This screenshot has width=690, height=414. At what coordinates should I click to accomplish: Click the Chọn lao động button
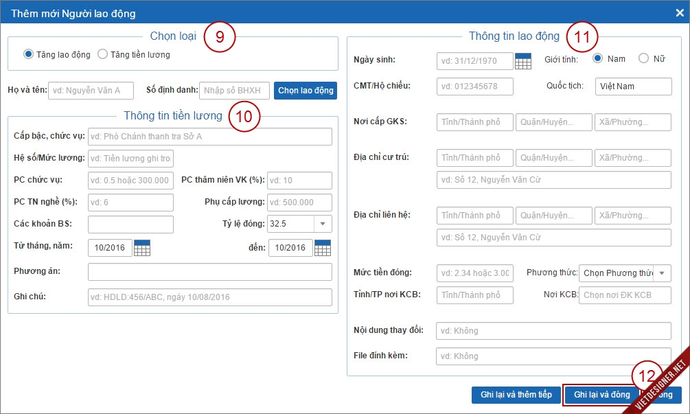306,91
